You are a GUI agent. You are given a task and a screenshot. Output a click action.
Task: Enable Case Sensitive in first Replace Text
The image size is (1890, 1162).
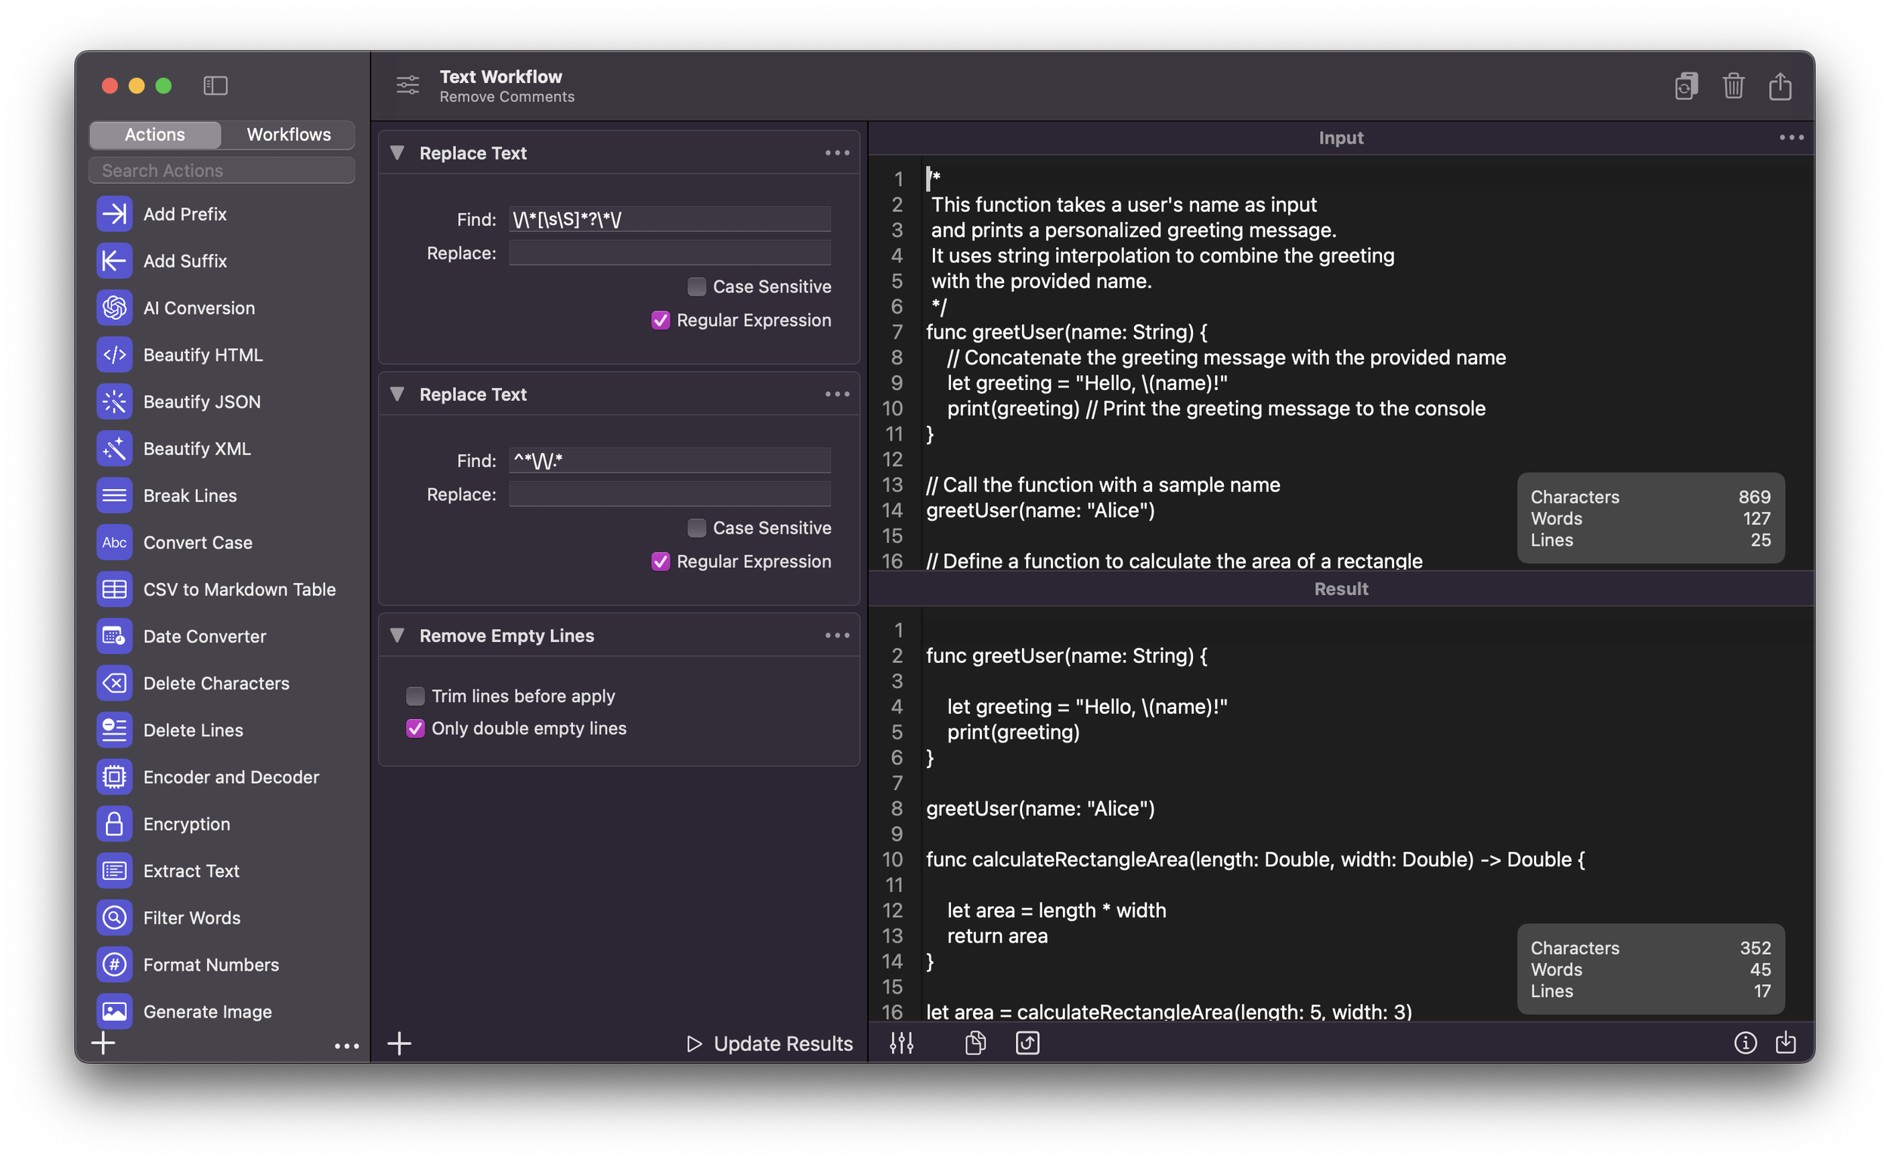pyautogui.click(x=696, y=287)
